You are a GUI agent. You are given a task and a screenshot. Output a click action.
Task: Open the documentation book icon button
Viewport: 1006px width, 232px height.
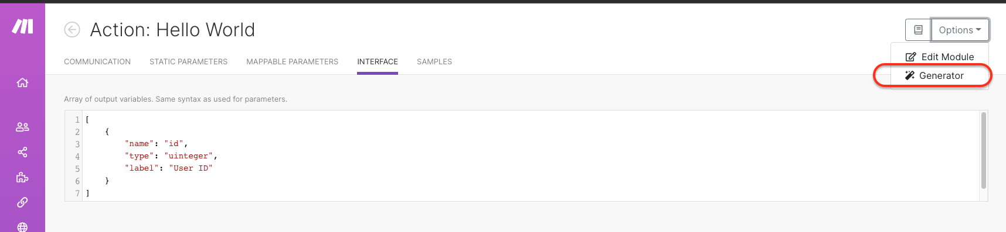918,30
